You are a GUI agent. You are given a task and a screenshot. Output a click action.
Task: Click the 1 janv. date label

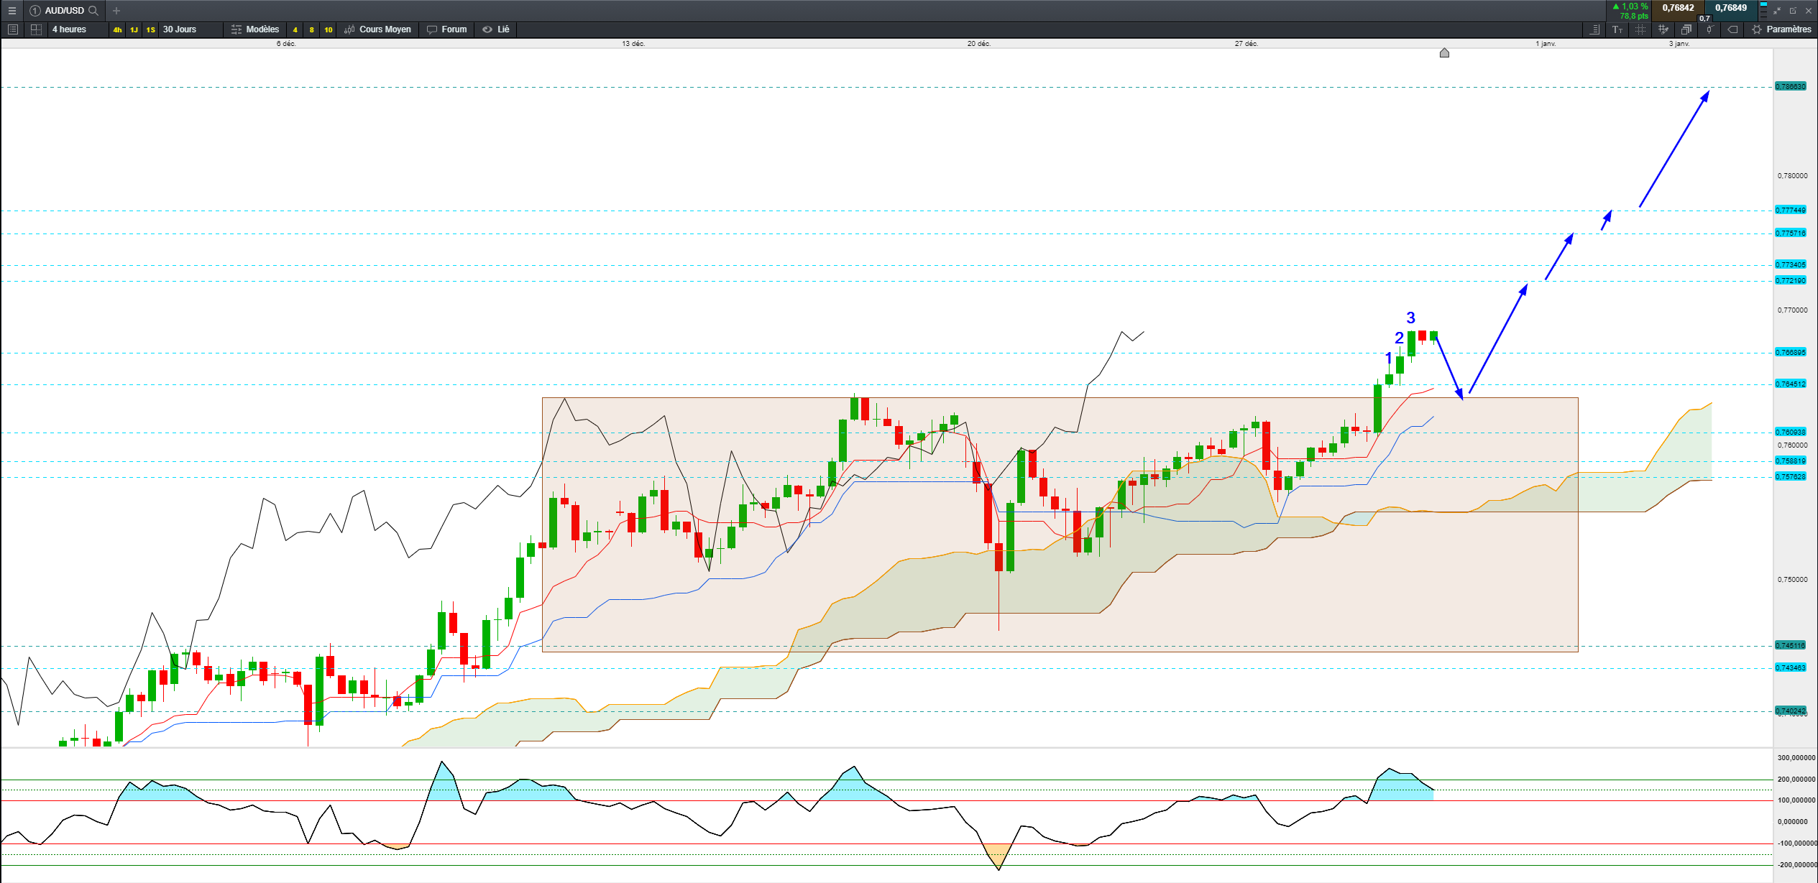click(1546, 44)
